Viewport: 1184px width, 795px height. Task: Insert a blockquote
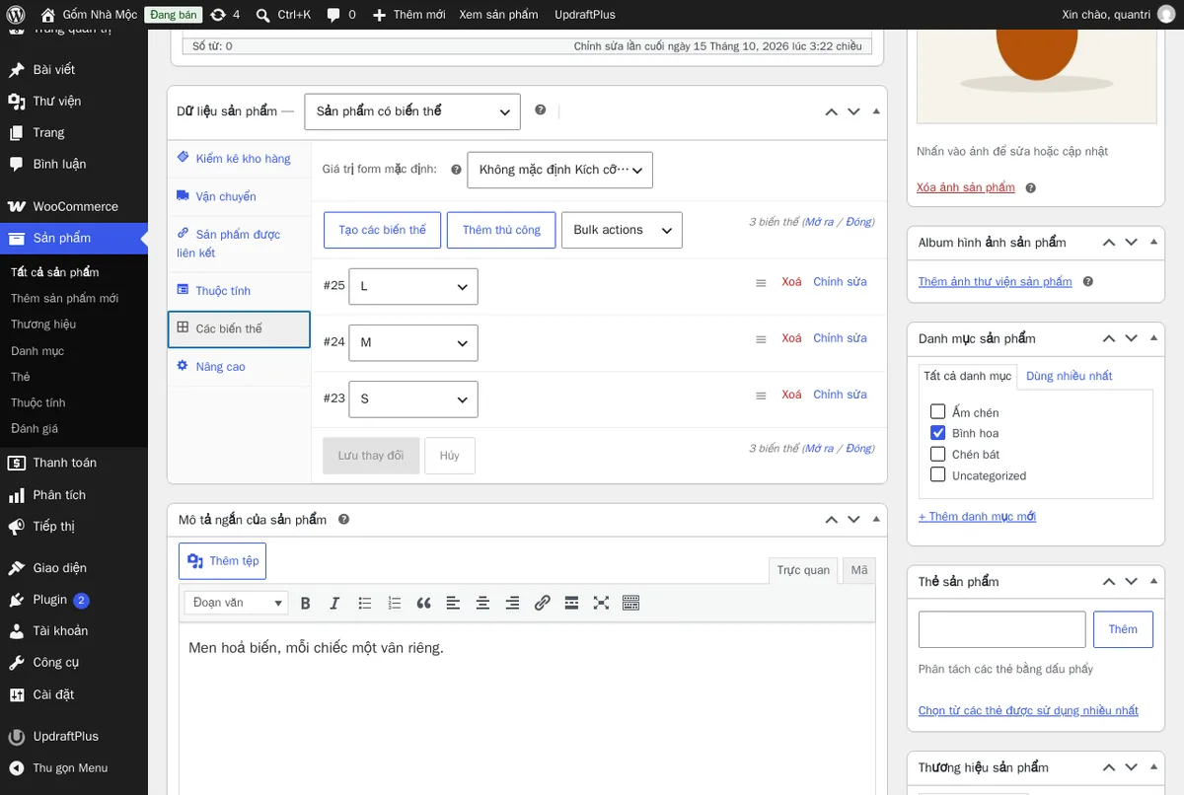click(423, 603)
